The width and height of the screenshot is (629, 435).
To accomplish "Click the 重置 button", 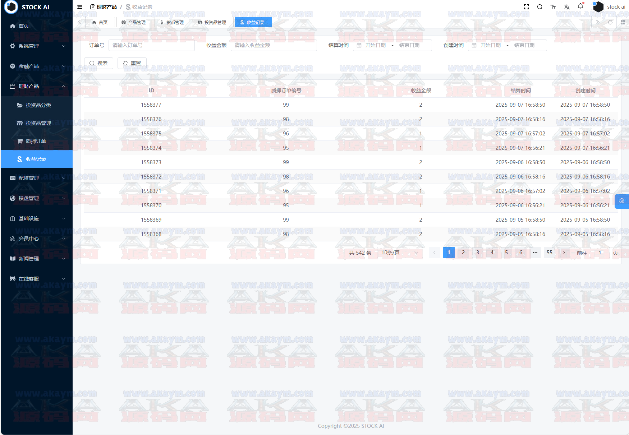I will 132,63.
